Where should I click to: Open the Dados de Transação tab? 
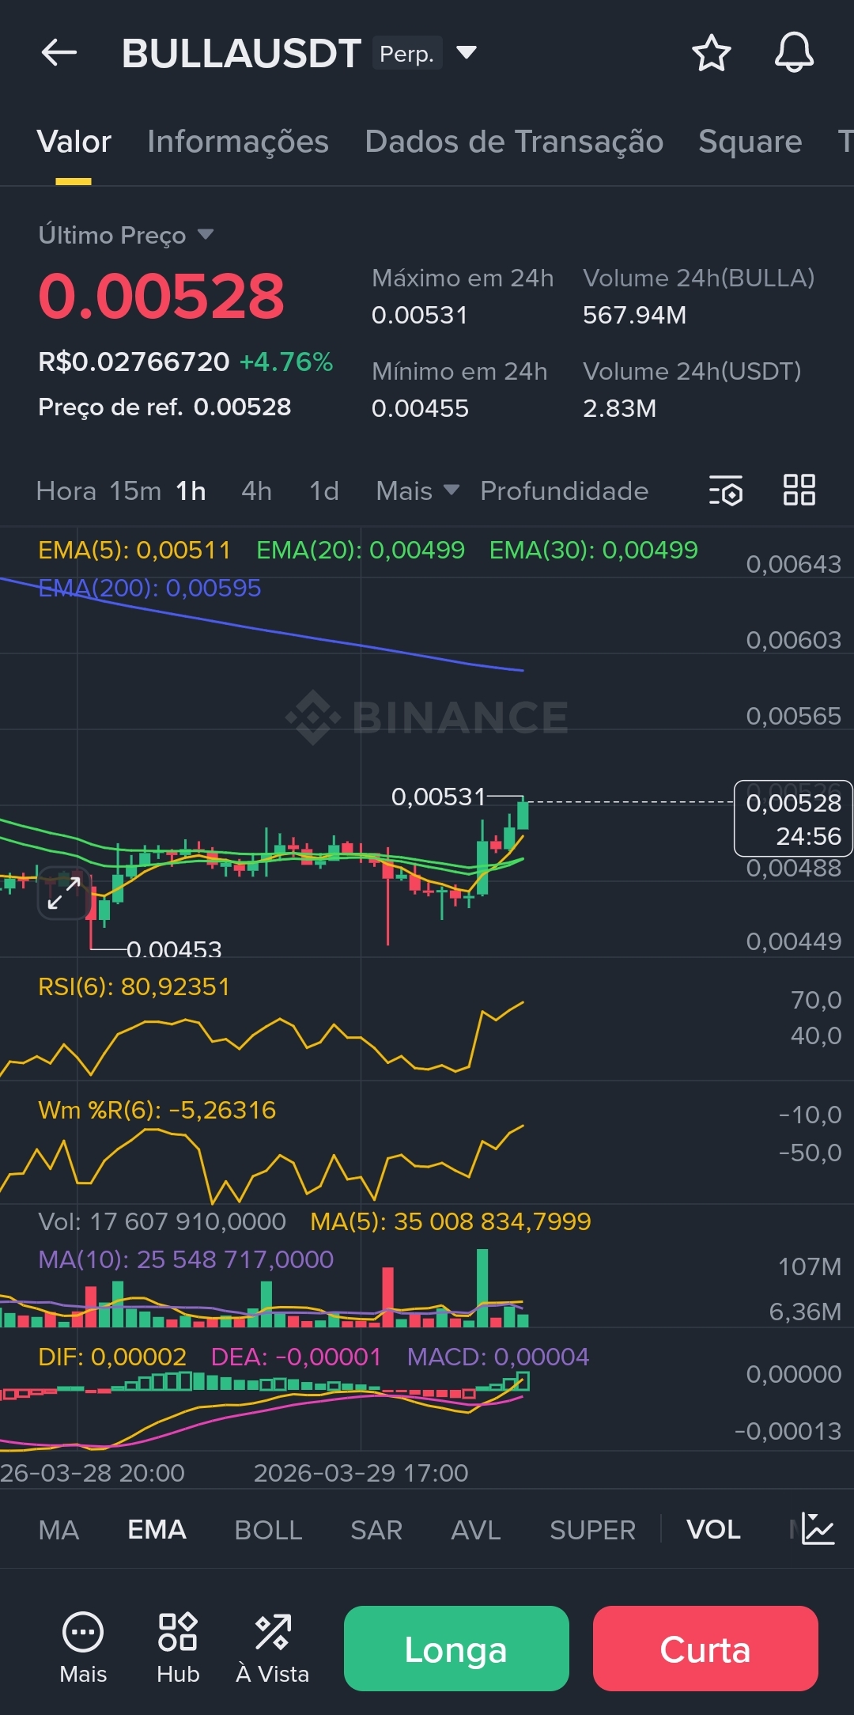point(514,142)
